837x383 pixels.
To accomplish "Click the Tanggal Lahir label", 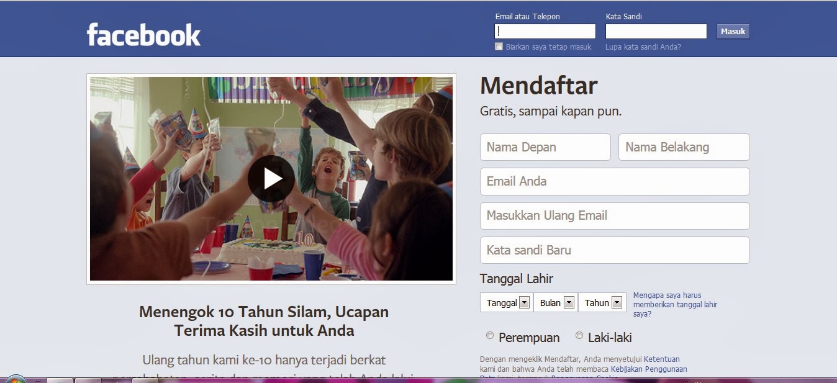I will (517, 279).
